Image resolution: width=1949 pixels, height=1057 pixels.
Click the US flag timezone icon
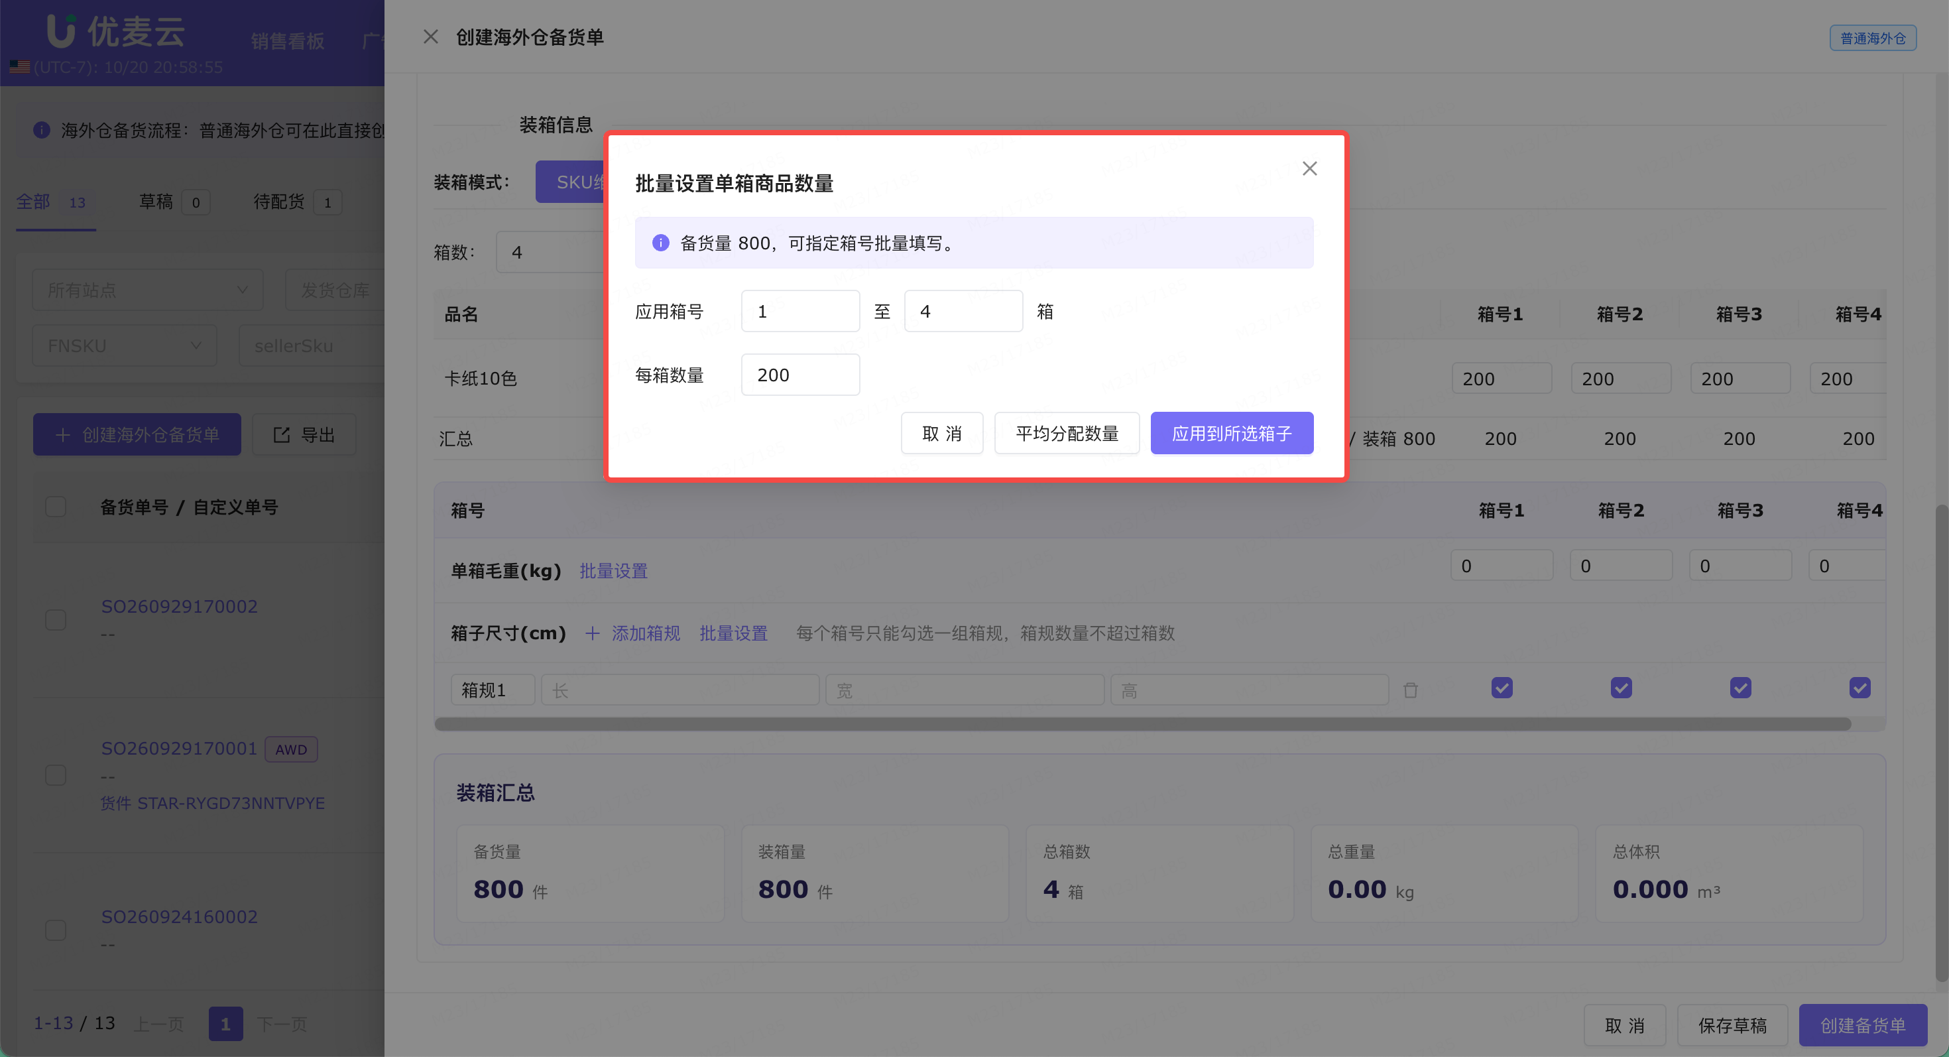[x=20, y=68]
